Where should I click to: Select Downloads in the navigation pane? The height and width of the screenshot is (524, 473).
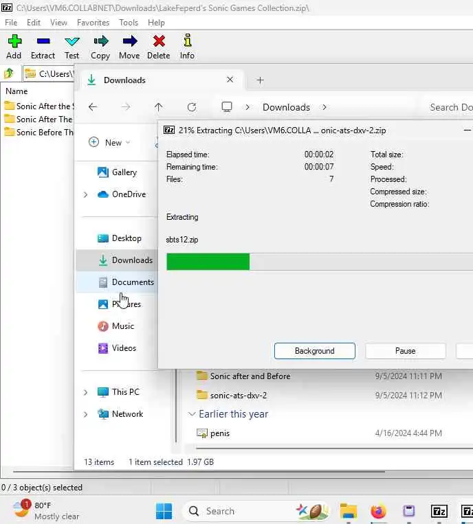[117, 260]
